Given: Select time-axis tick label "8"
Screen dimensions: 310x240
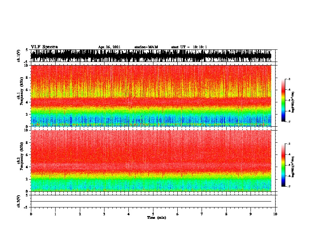Looking at the screenshot, I should [x=226, y=214].
